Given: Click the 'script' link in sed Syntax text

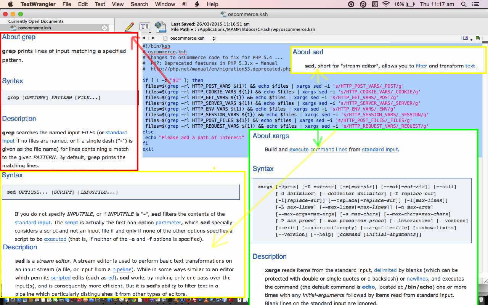Looking at the screenshot, I should (x=71, y=222).
